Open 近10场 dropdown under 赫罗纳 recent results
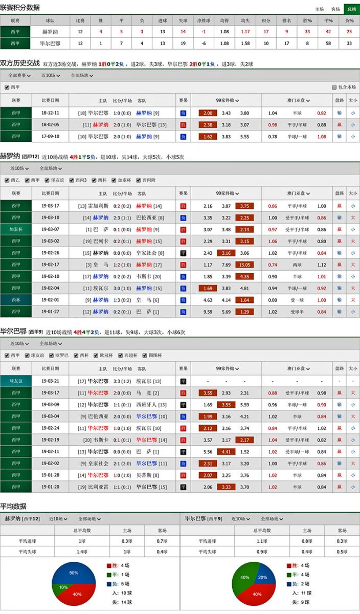 19,168
